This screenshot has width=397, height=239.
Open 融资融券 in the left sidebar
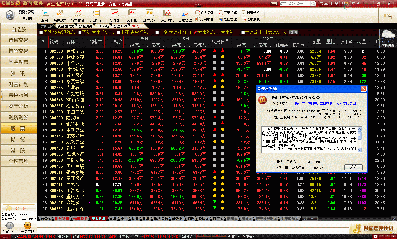click(x=18, y=118)
